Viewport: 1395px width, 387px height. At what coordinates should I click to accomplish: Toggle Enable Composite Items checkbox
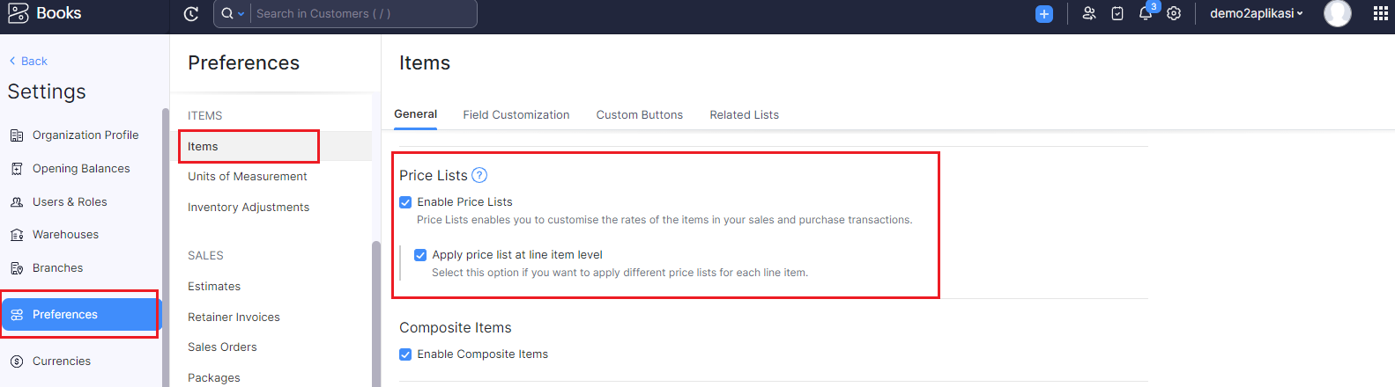click(x=405, y=354)
